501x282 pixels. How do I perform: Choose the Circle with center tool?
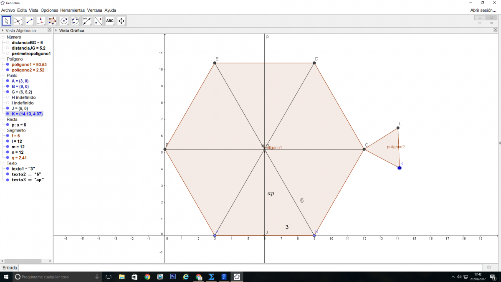[x=64, y=21]
